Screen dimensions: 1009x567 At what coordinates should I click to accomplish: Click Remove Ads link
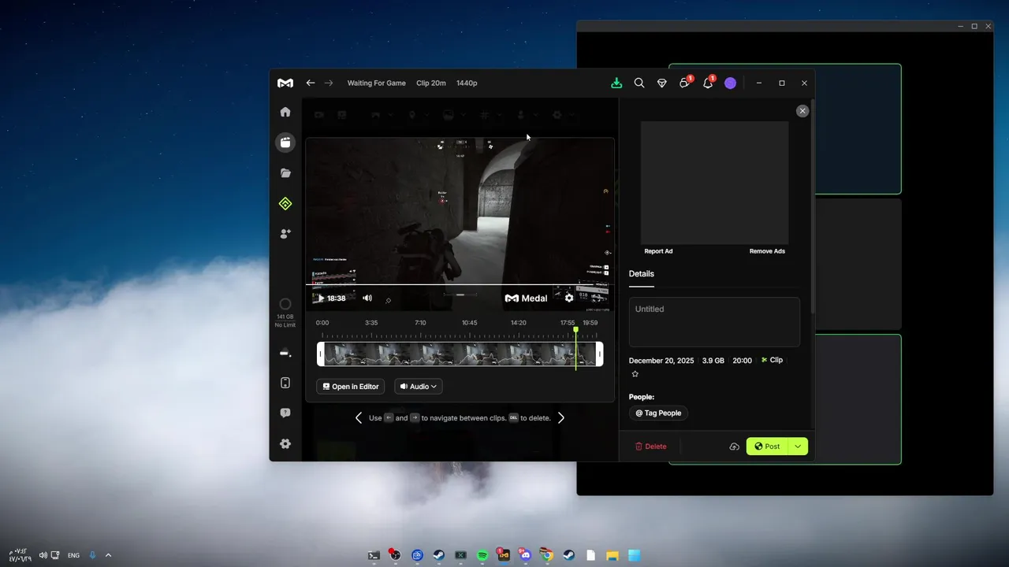click(x=767, y=251)
